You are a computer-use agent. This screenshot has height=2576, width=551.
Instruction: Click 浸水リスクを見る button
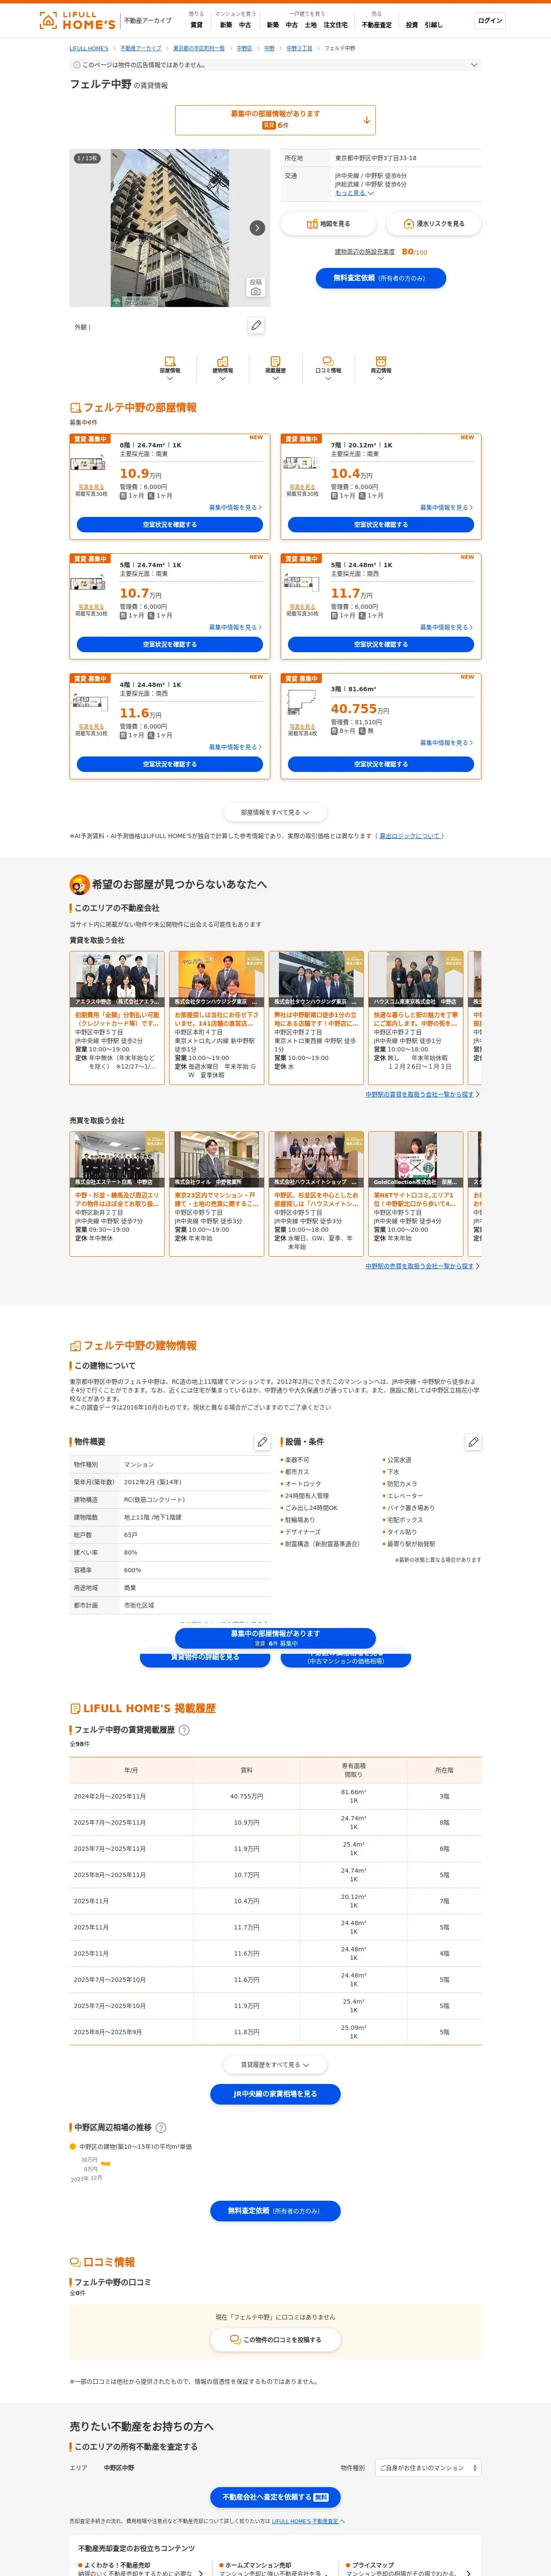click(433, 224)
